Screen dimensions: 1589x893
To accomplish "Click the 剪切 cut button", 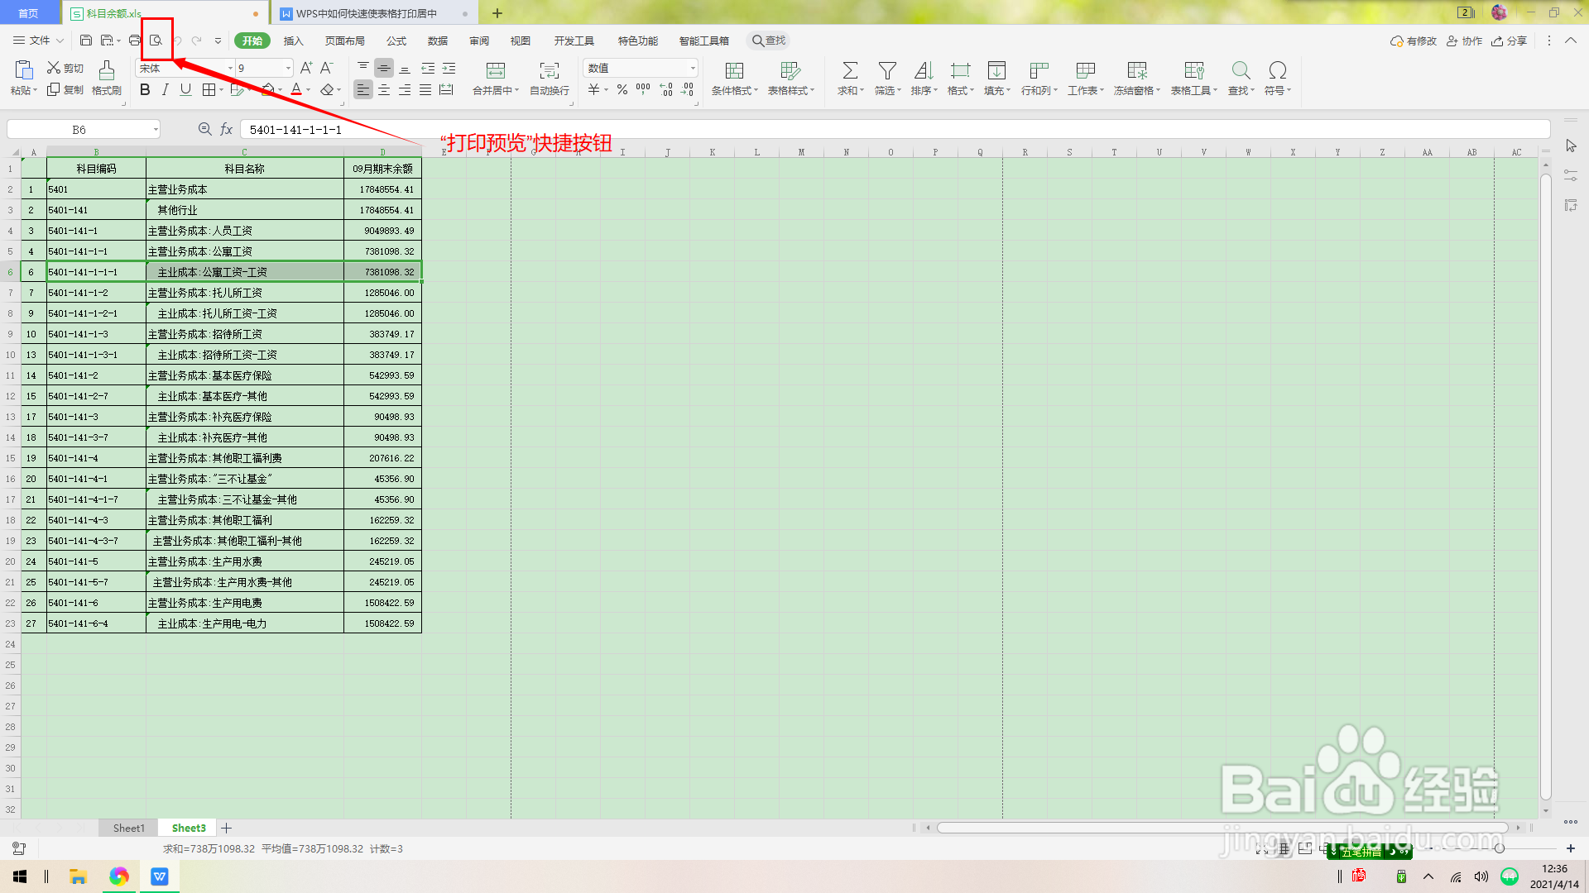I will click(x=65, y=68).
